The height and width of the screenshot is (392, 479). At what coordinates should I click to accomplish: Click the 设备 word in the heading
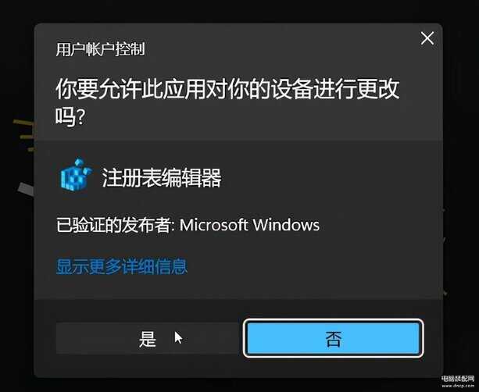tap(292, 89)
